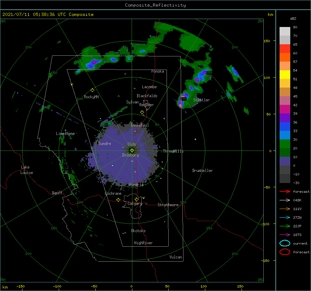The height and width of the screenshot is (291, 311).
Task: Click the RedDeer city label
Action: pos(147,105)
